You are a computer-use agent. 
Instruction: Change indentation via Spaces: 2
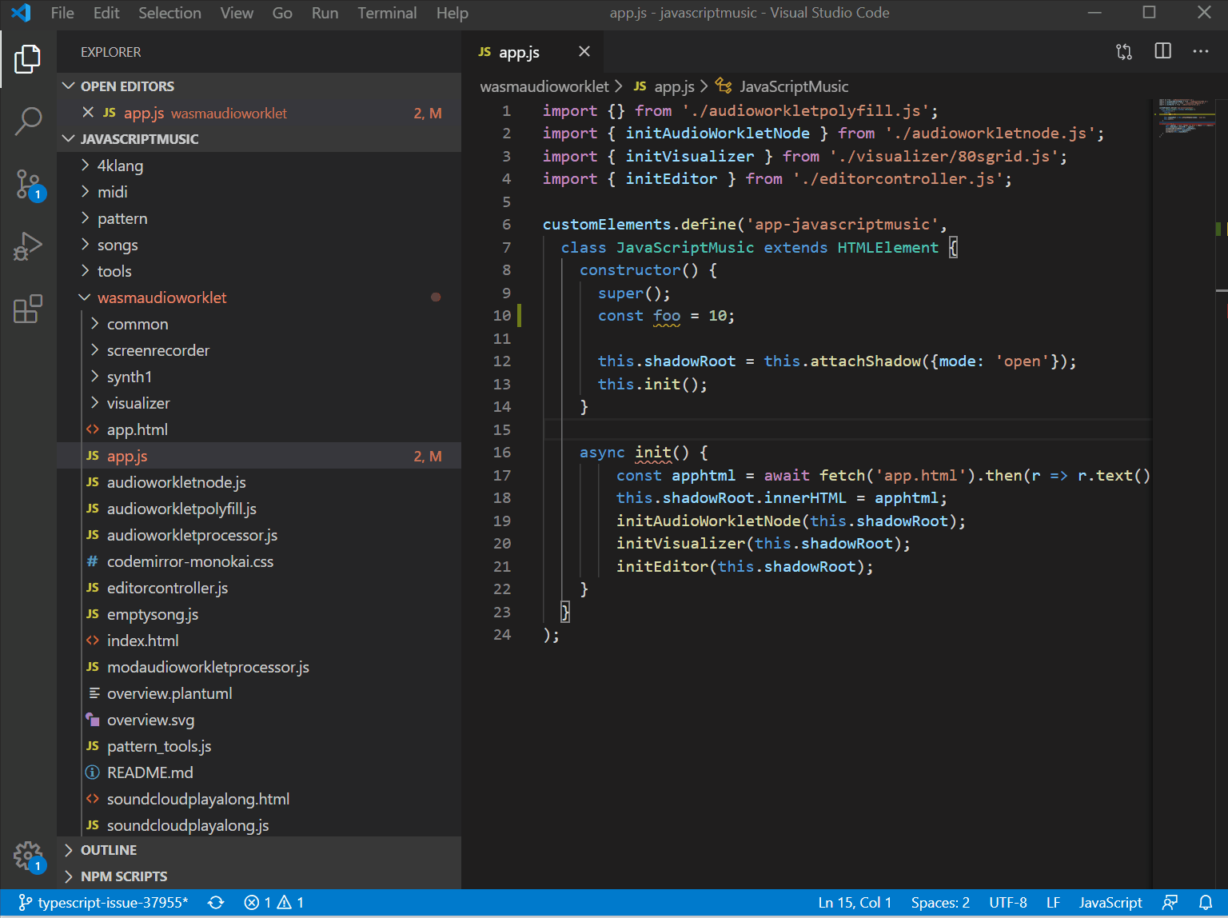pos(940,903)
